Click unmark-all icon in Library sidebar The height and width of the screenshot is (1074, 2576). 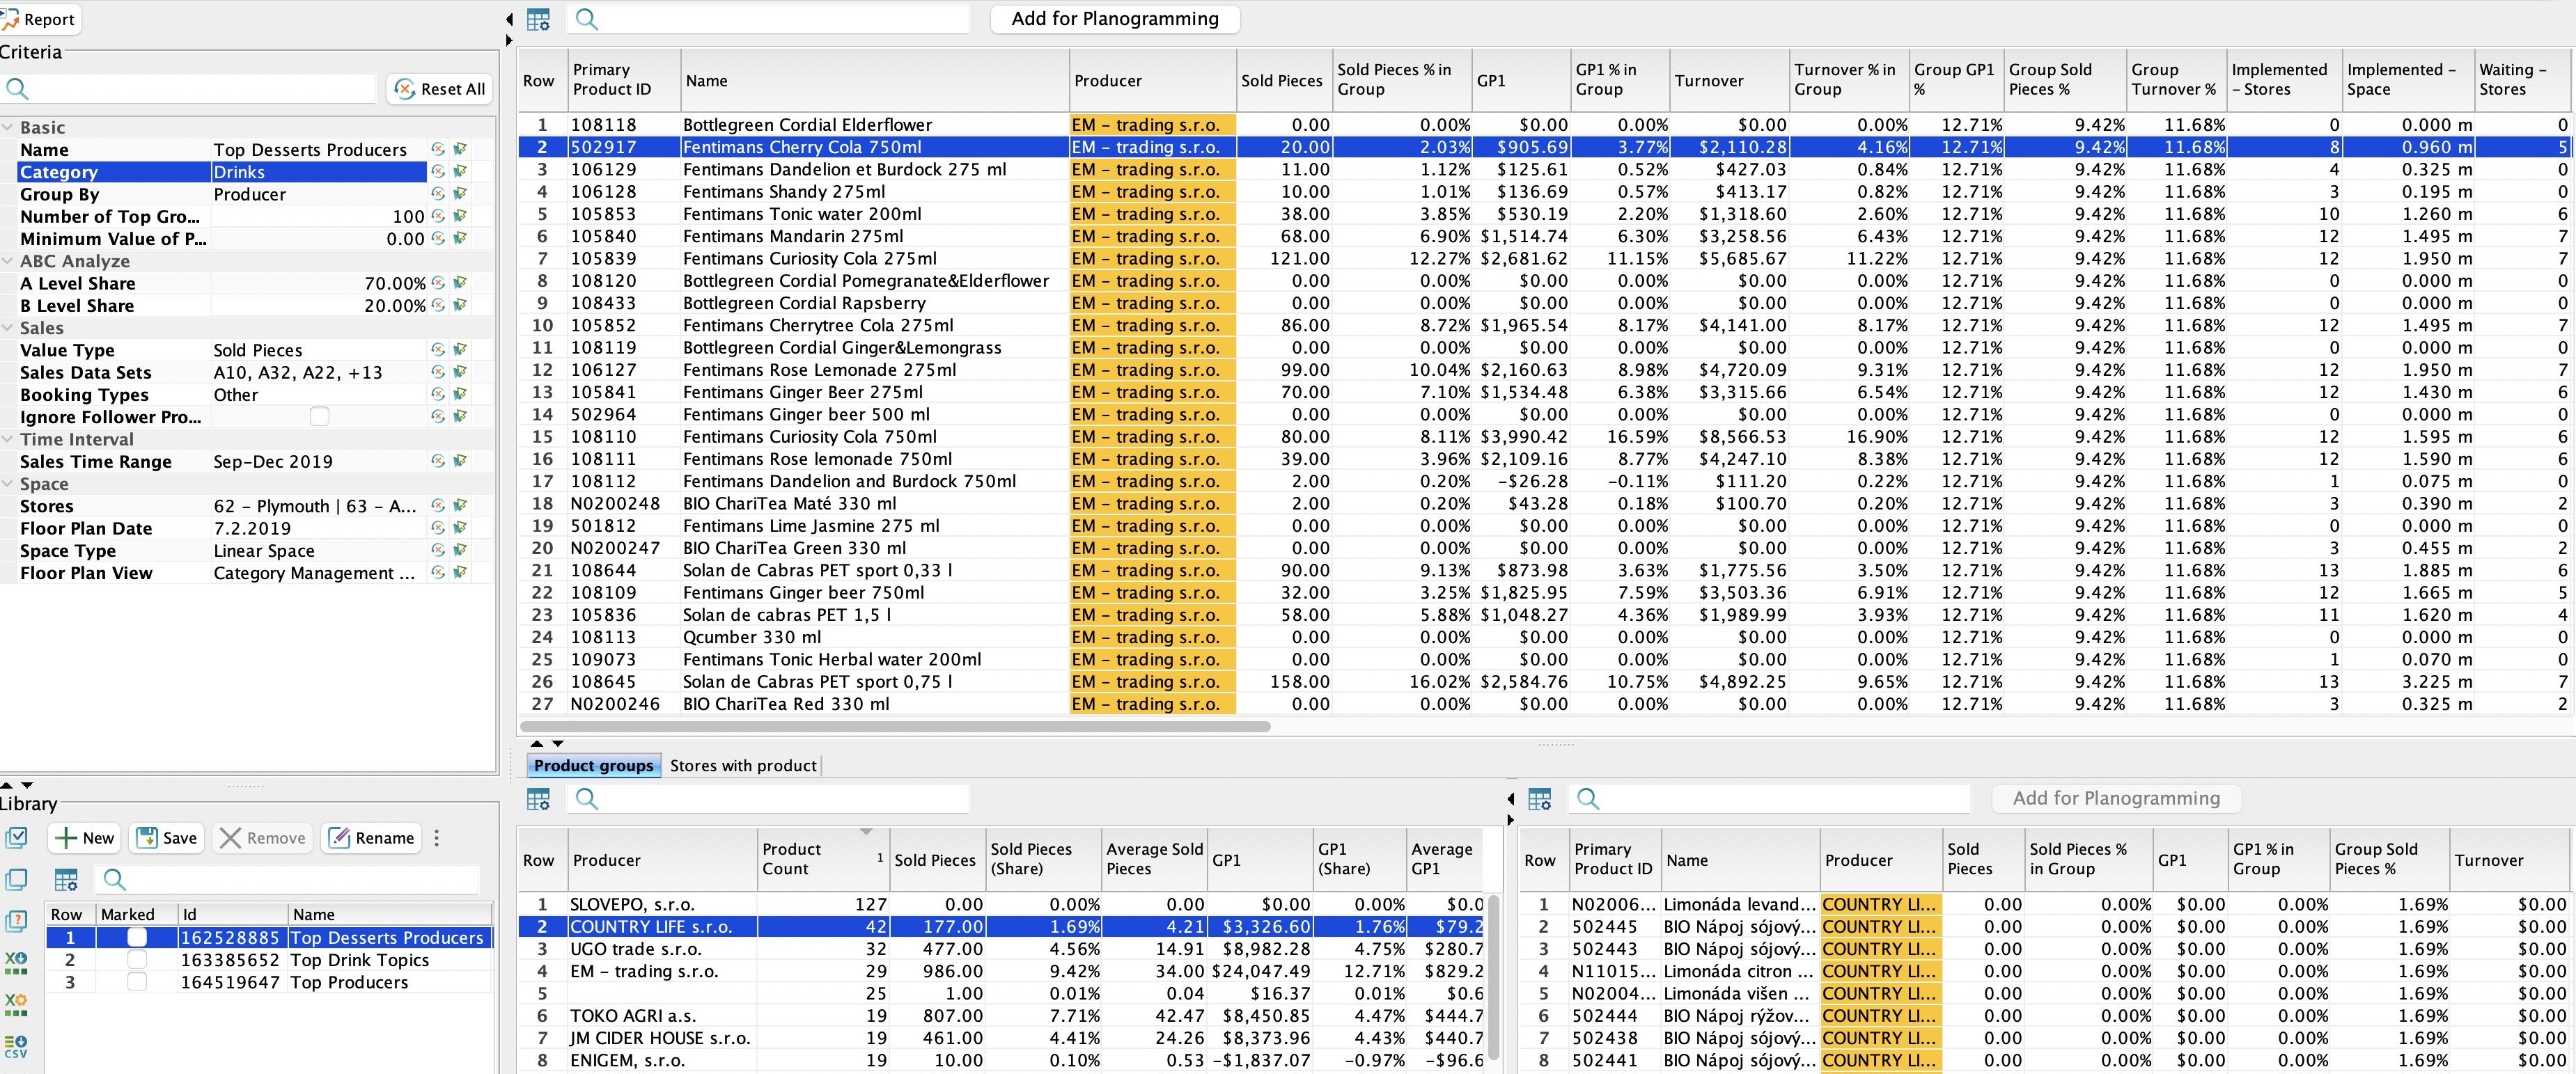pos(16,879)
